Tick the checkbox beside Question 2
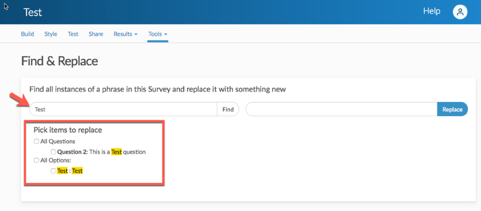The height and width of the screenshot is (211, 481). click(x=53, y=152)
